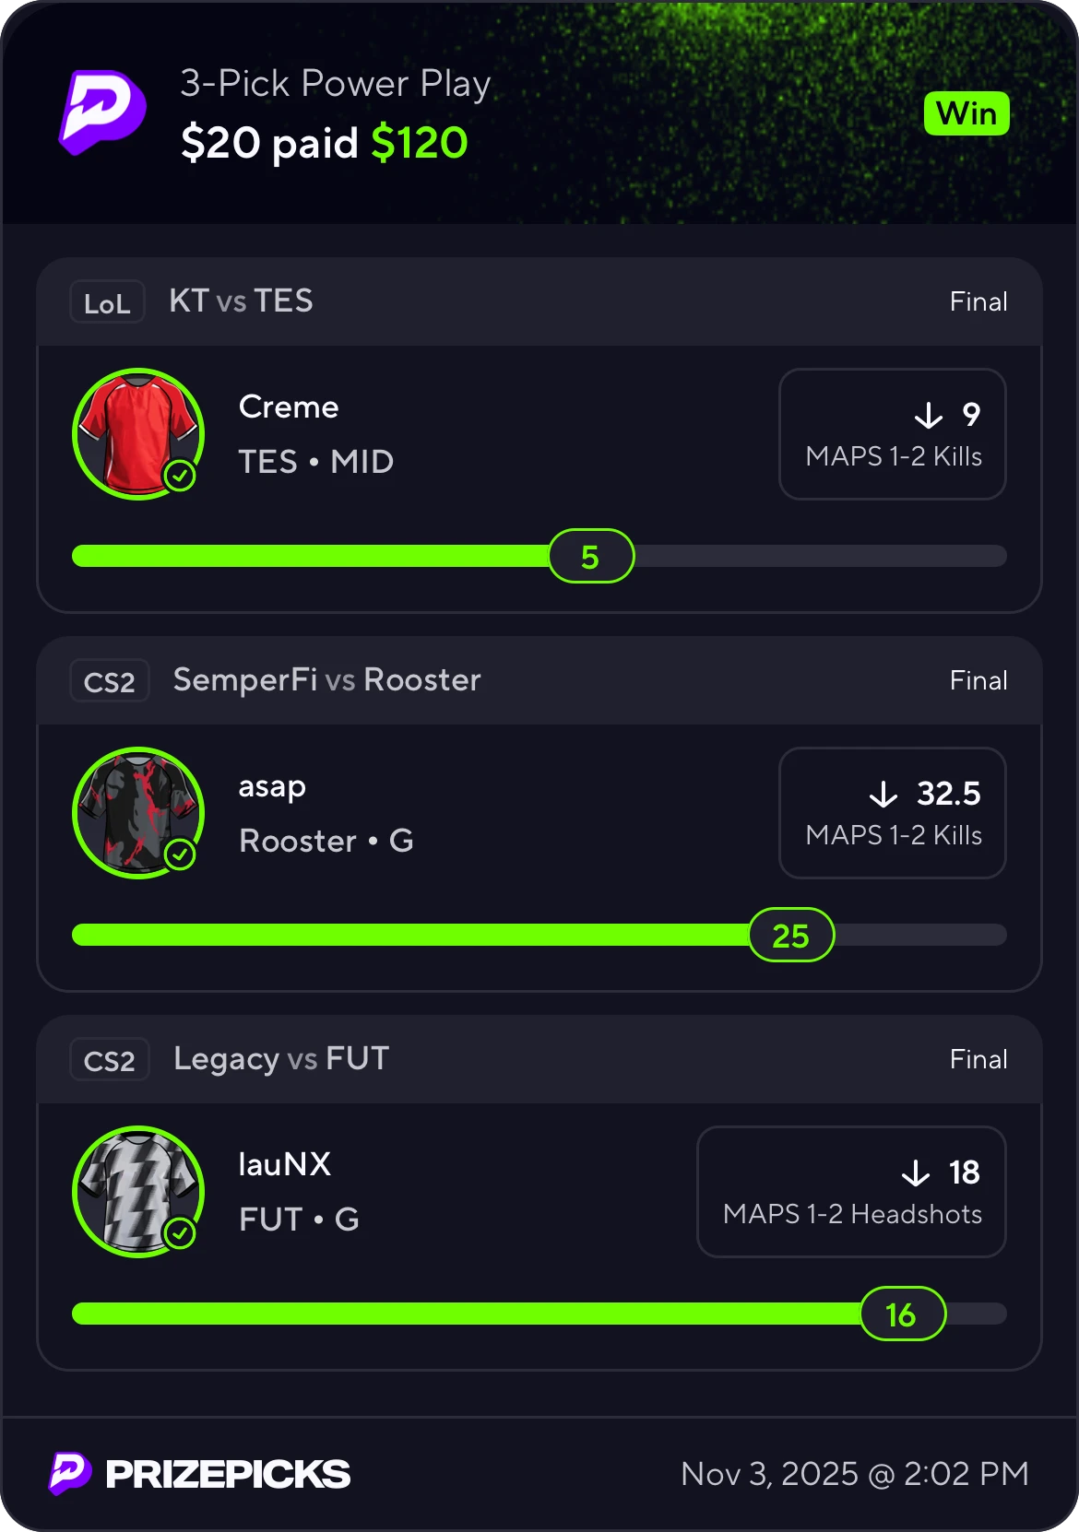The height and width of the screenshot is (1532, 1079).
Task: Select the CS2 tag for Legacy vs FUT
Action: tap(109, 1060)
